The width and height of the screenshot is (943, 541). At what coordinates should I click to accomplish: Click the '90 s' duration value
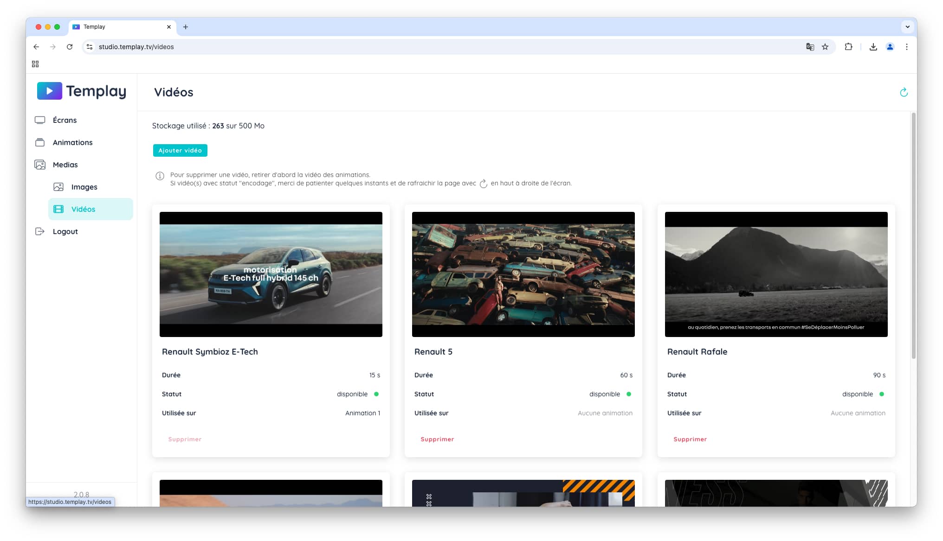pos(879,375)
